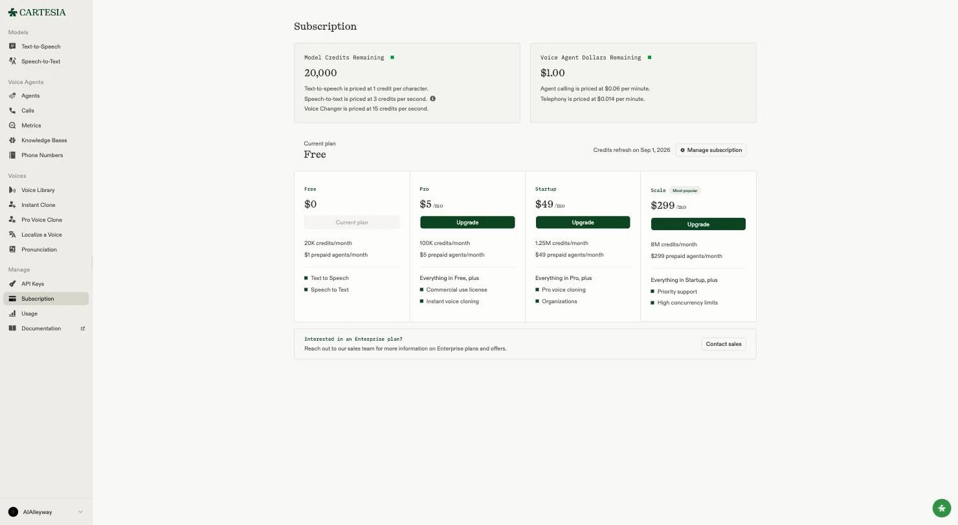The width and height of the screenshot is (958, 525).
Task: Click the 'Instant voice cloning' feature
Action: point(452,301)
